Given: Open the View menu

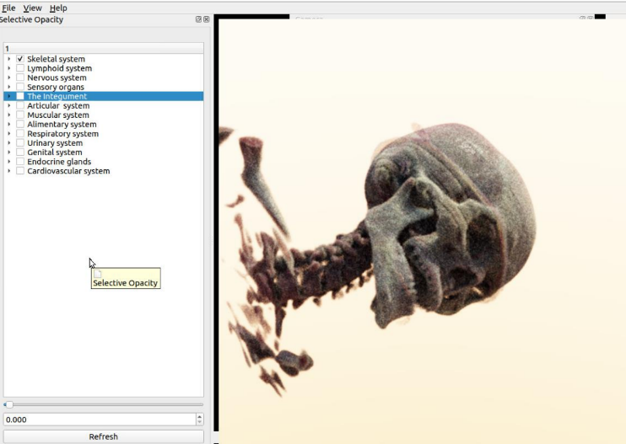Looking at the screenshot, I should point(32,8).
